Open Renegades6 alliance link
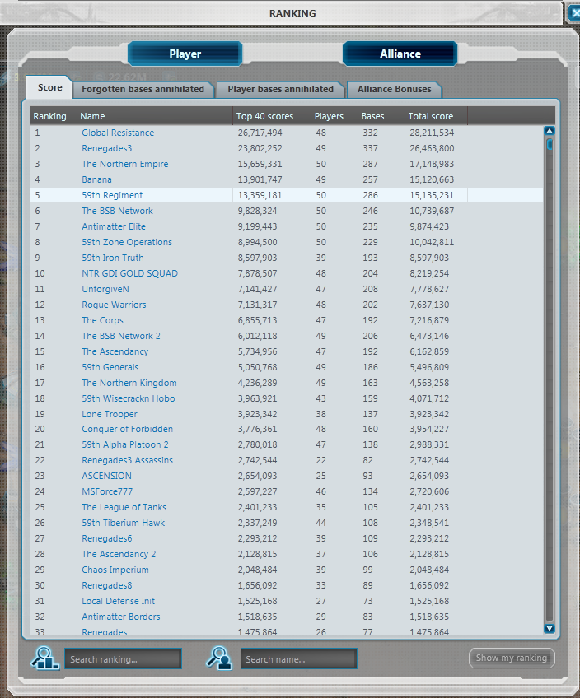The image size is (580, 698). 107,538
